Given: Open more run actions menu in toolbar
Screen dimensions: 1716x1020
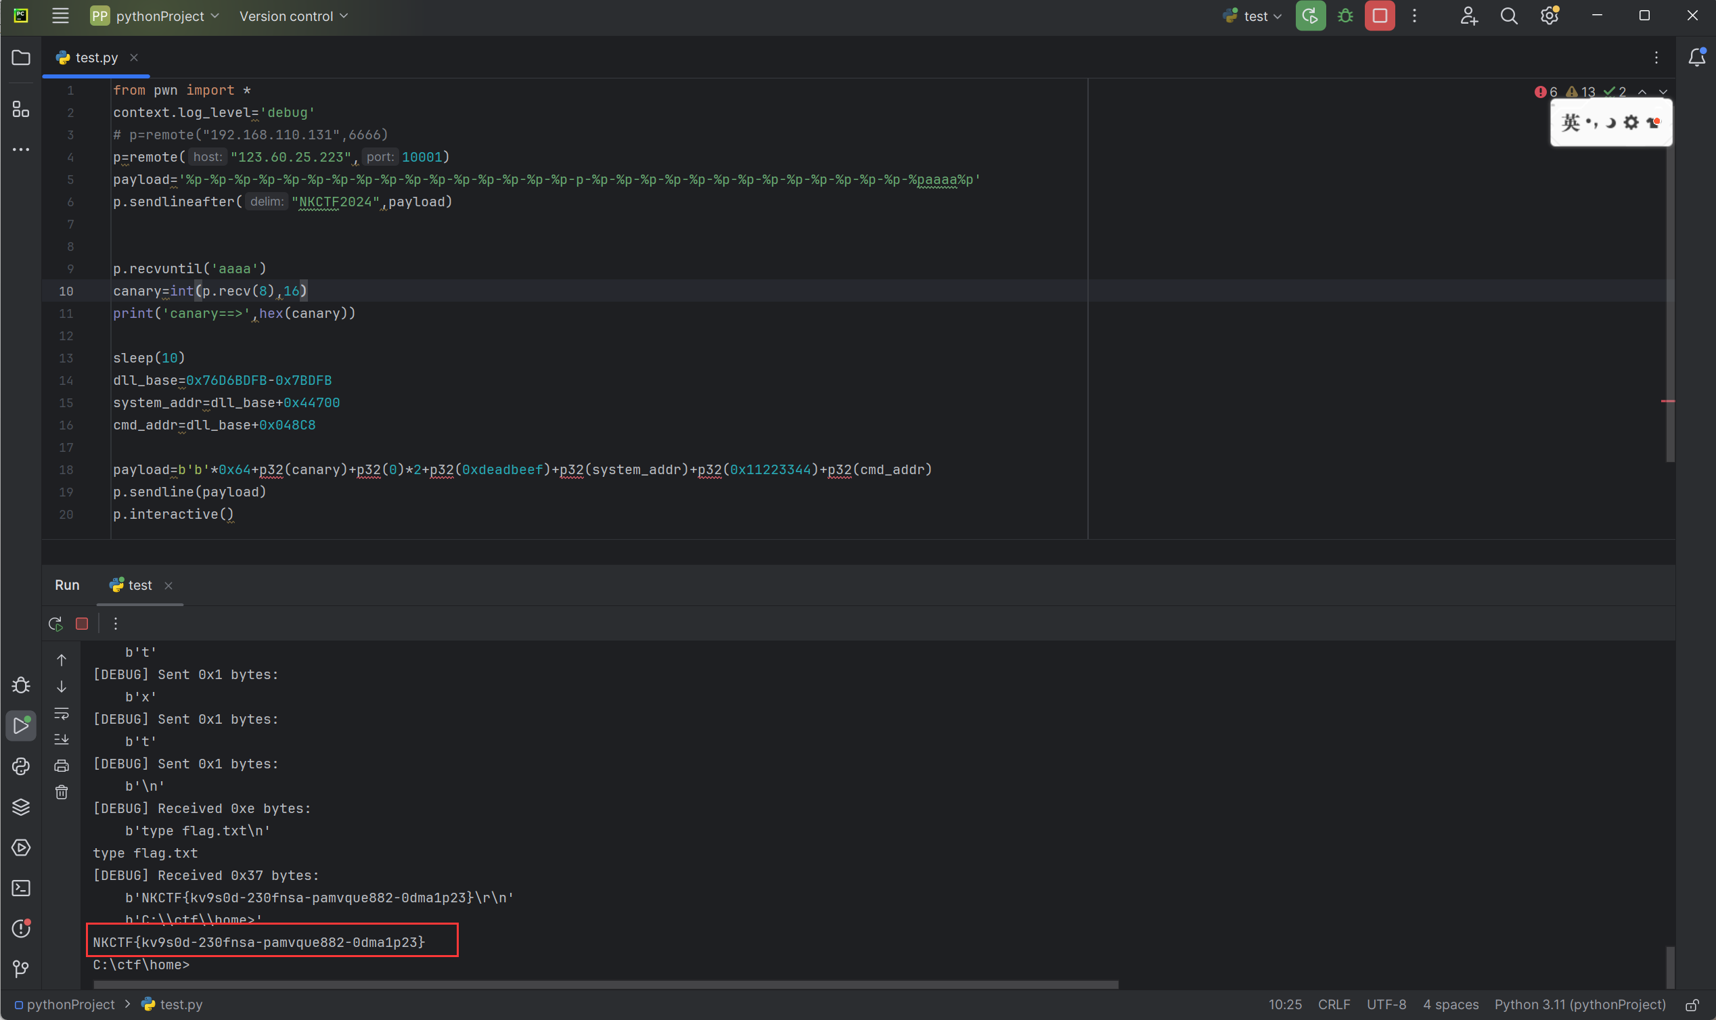Looking at the screenshot, I should (x=1414, y=16).
